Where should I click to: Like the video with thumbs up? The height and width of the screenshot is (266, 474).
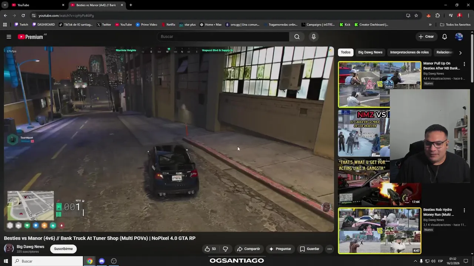(210, 249)
